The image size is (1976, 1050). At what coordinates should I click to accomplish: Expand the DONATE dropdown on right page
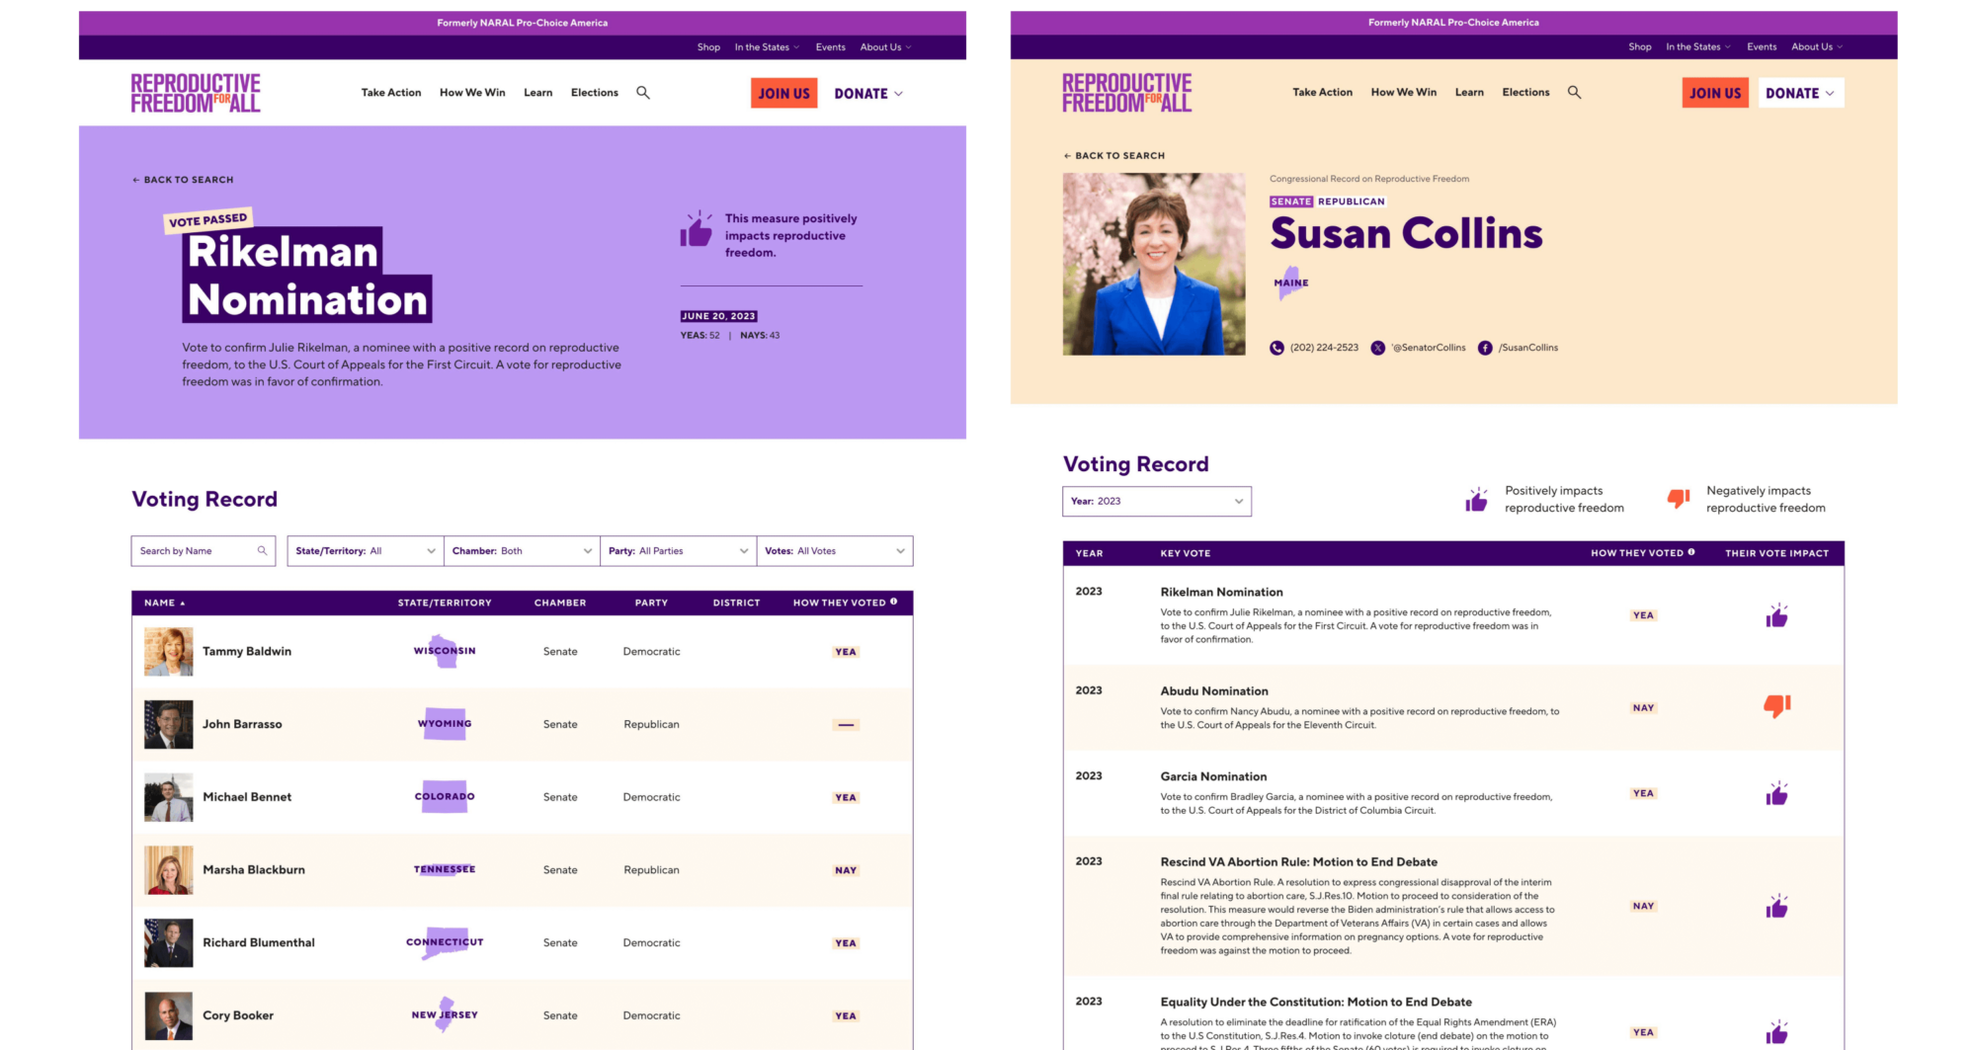(x=1800, y=93)
